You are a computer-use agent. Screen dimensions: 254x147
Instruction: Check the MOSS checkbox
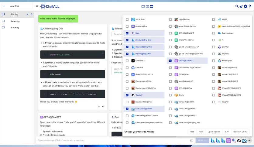[x=214, y=19]
